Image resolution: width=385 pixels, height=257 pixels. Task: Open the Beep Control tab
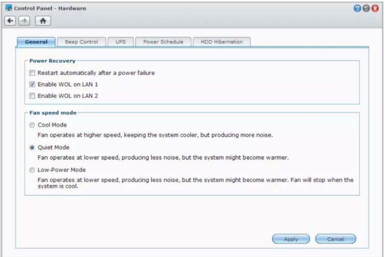tap(82, 42)
